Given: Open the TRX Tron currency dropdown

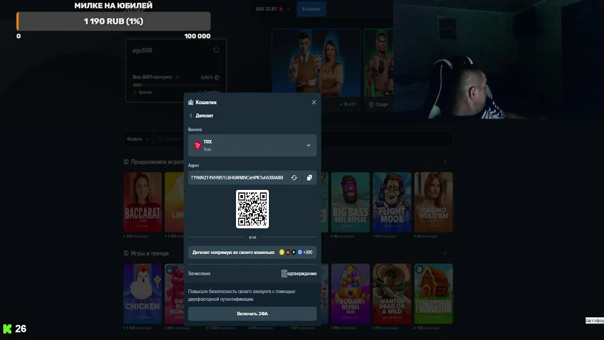Looking at the screenshot, I should (252, 145).
